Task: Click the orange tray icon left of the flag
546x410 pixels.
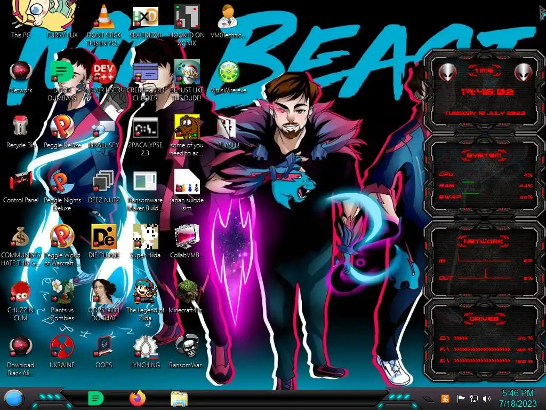Action: [445, 398]
